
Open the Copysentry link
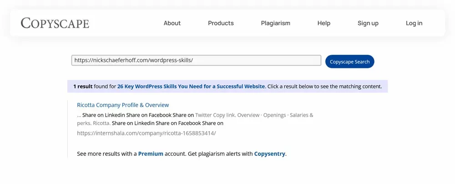pos(269,153)
